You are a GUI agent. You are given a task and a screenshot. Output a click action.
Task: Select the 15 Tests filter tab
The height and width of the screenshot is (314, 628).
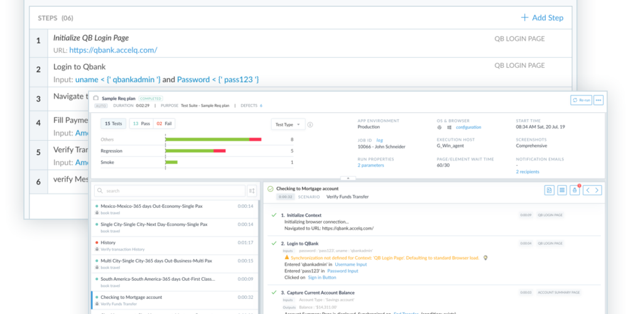(114, 124)
